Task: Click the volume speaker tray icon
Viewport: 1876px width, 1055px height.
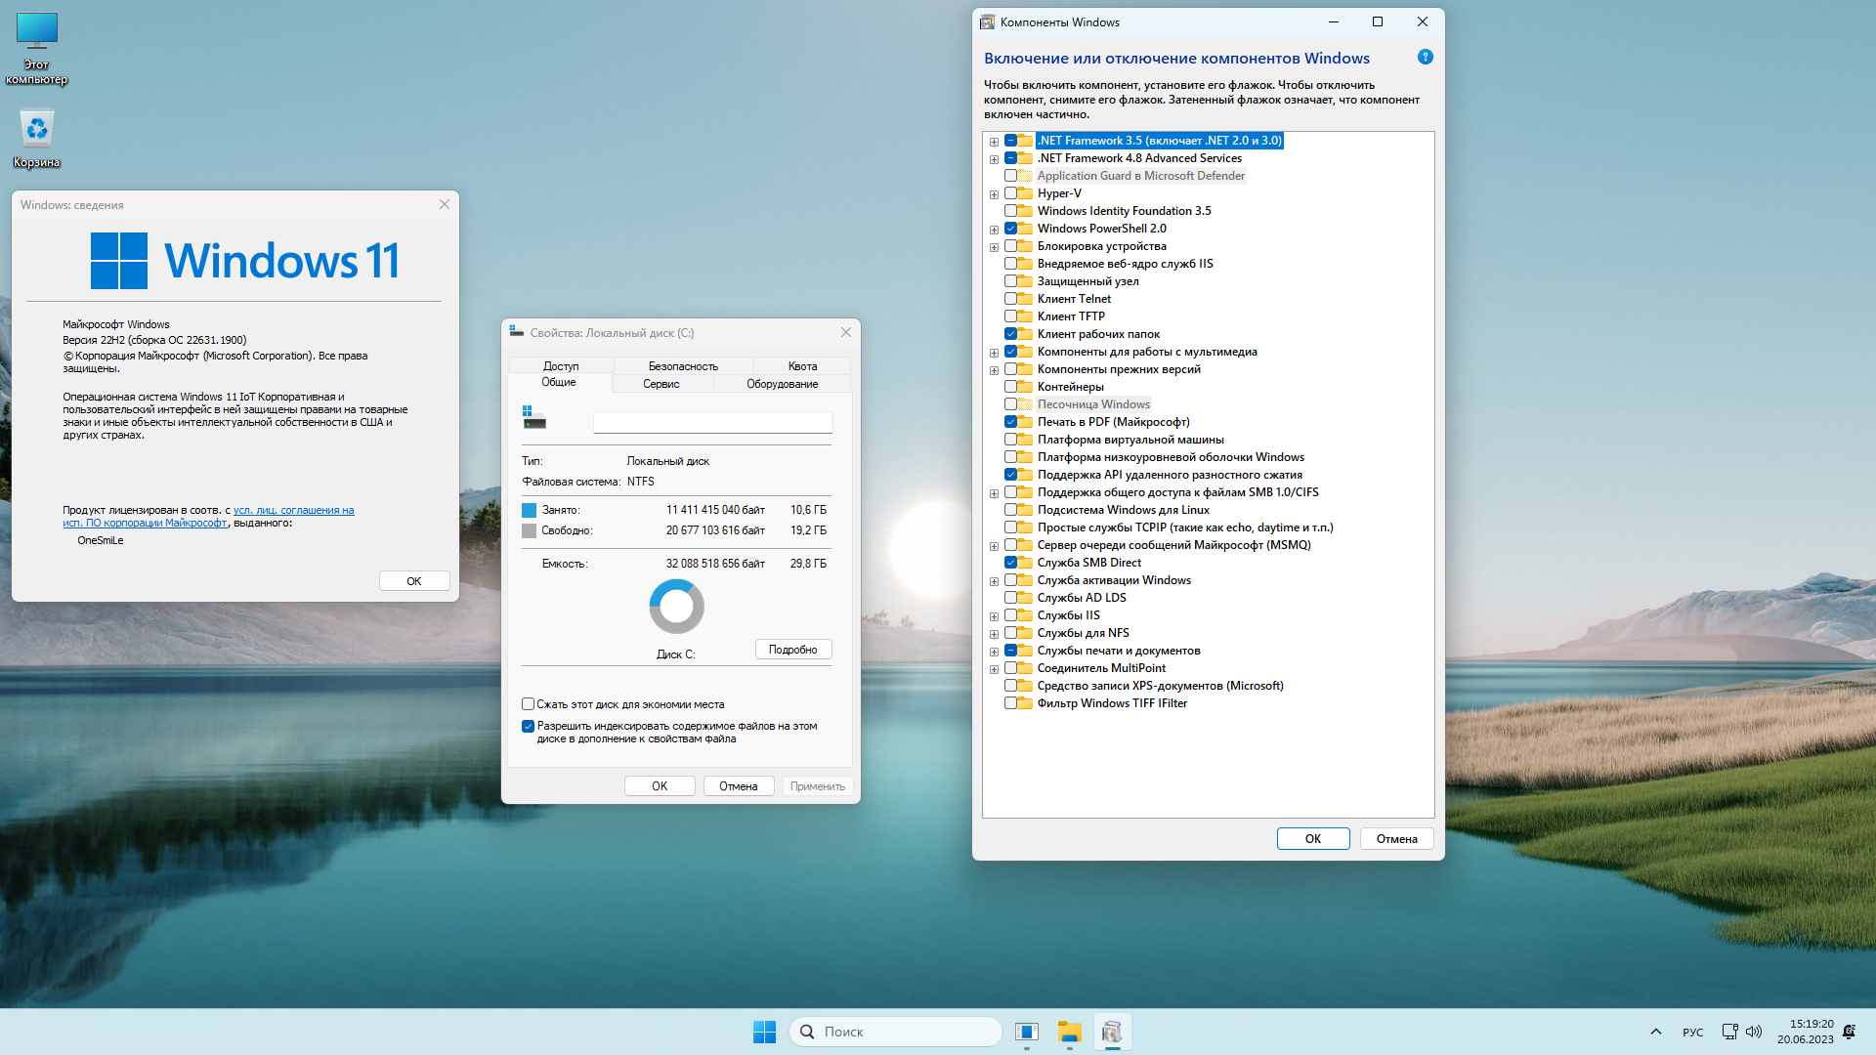Action: point(1754,1032)
